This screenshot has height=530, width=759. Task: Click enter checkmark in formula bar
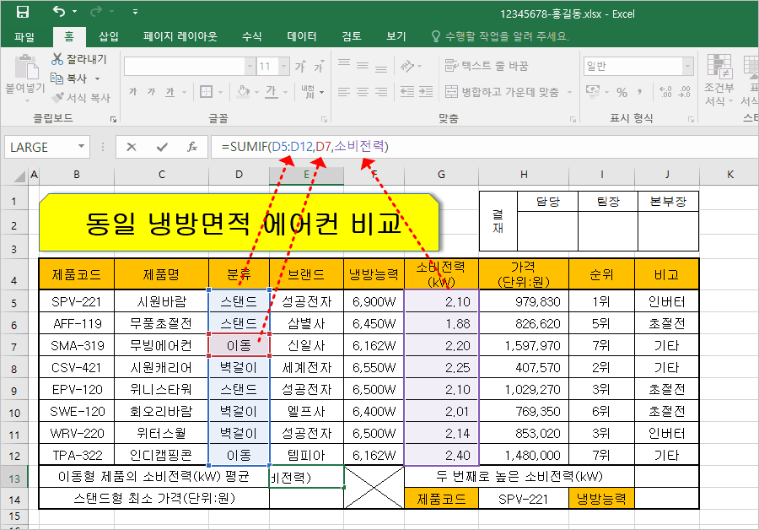162,147
